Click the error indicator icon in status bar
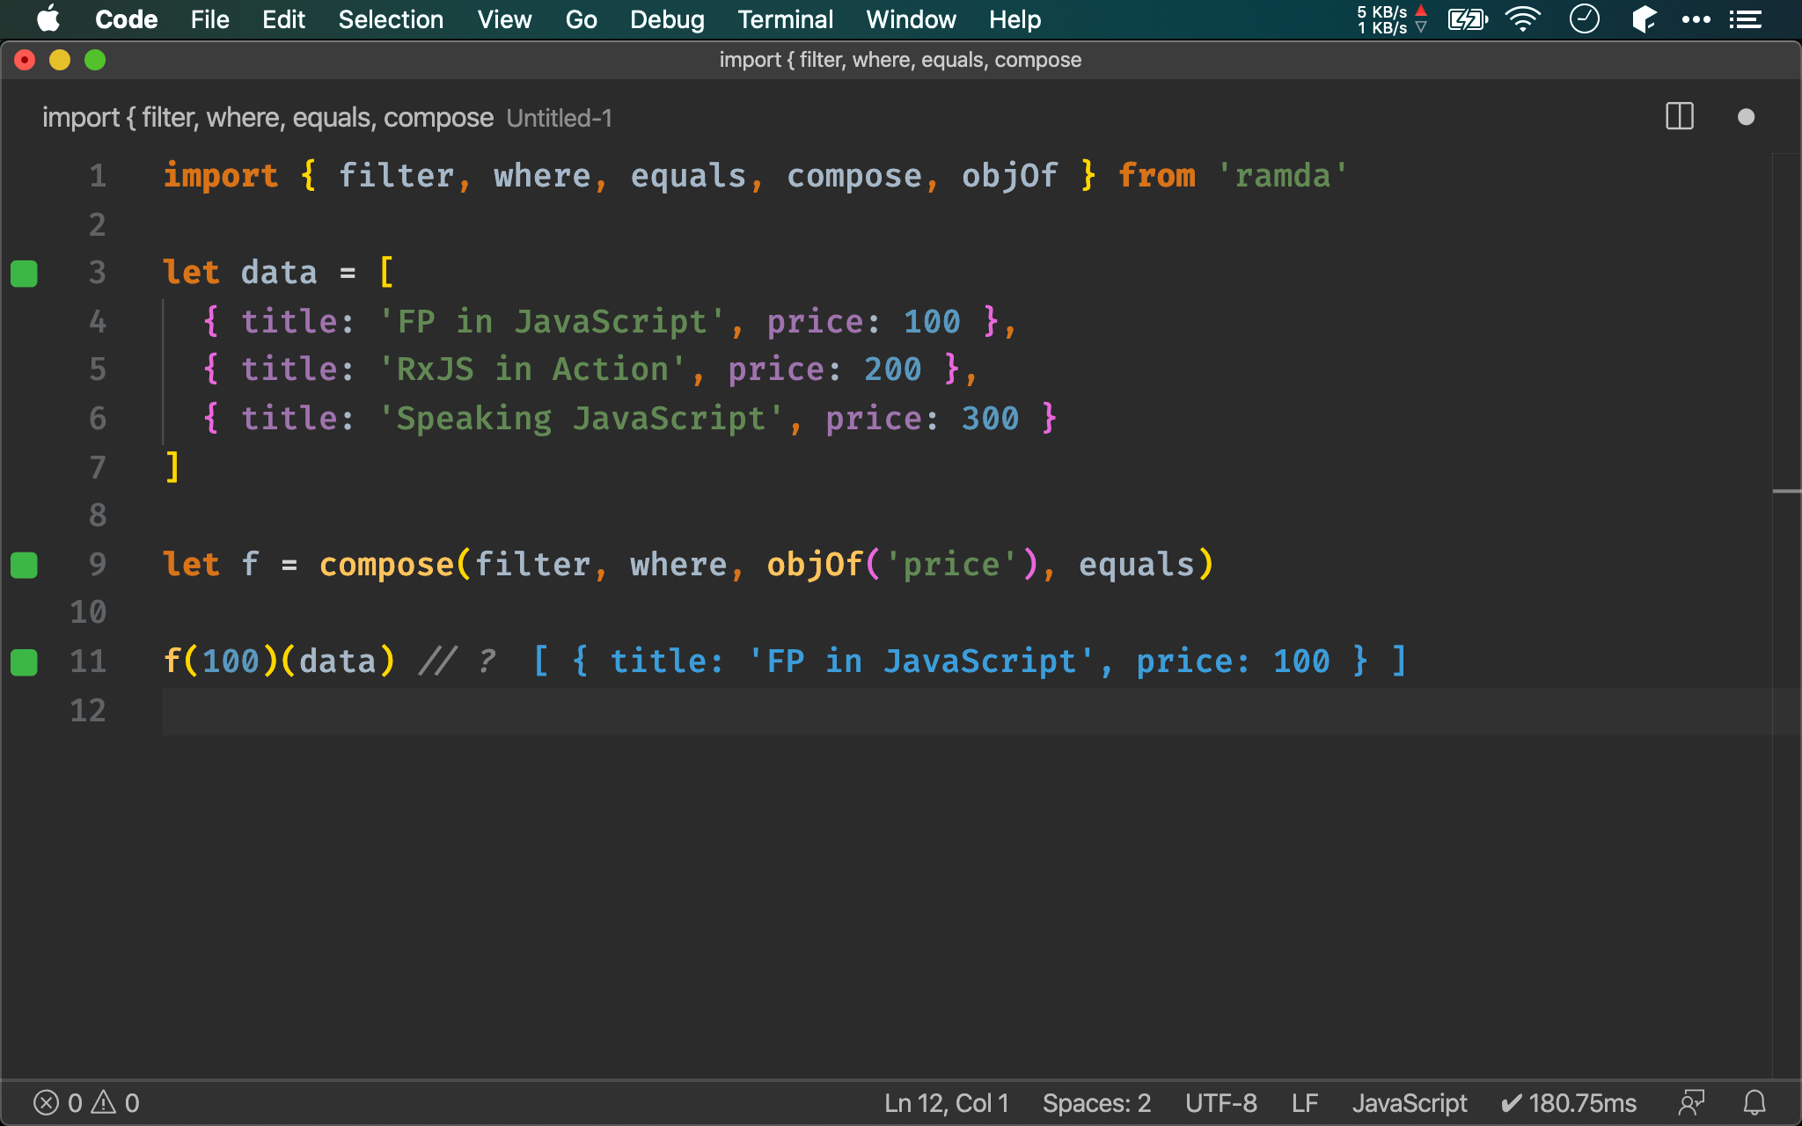The height and width of the screenshot is (1126, 1802). pos(46,1100)
